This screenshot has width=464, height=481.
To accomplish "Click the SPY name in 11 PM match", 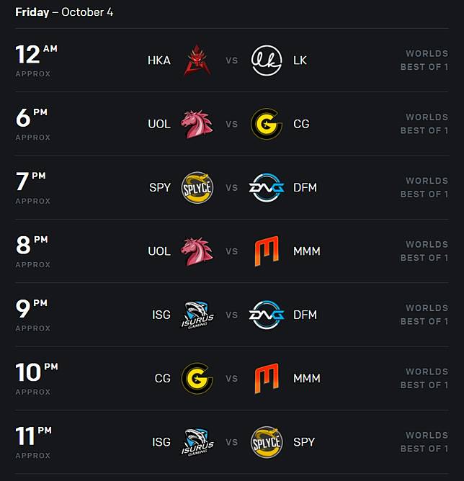I will (304, 441).
